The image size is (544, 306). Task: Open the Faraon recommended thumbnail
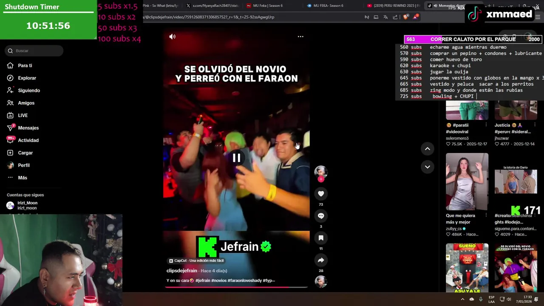tap(516, 268)
